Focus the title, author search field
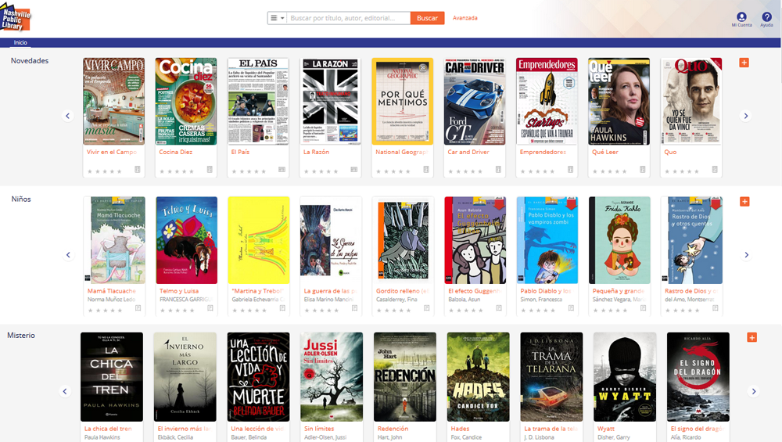Screen dimensions: 782x442 (x=349, y=18)
